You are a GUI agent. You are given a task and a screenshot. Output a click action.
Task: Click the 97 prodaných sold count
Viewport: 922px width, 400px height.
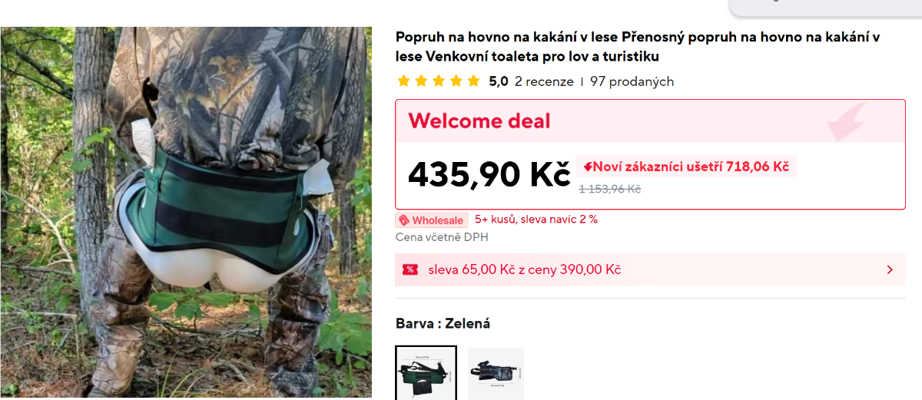click(x=632, y=81)
